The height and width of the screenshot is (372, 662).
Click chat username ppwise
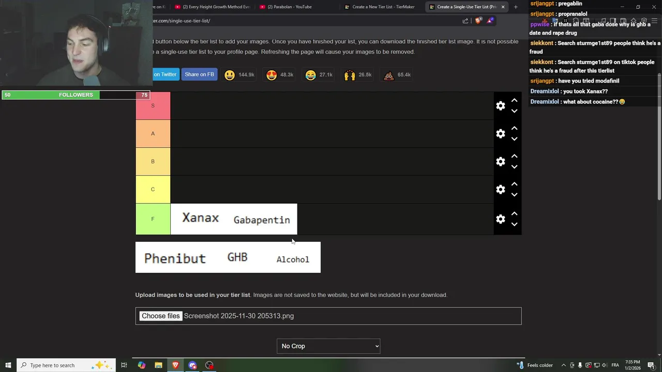tap(539, 24)
